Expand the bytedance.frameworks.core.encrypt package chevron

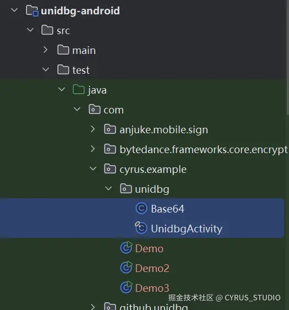[x=92, y=149]
